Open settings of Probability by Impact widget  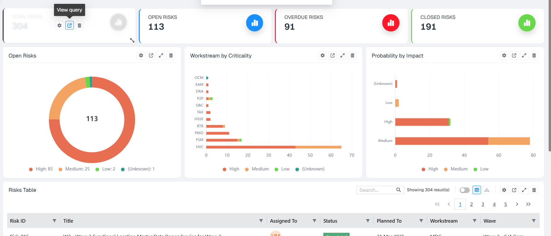point(504,55)
